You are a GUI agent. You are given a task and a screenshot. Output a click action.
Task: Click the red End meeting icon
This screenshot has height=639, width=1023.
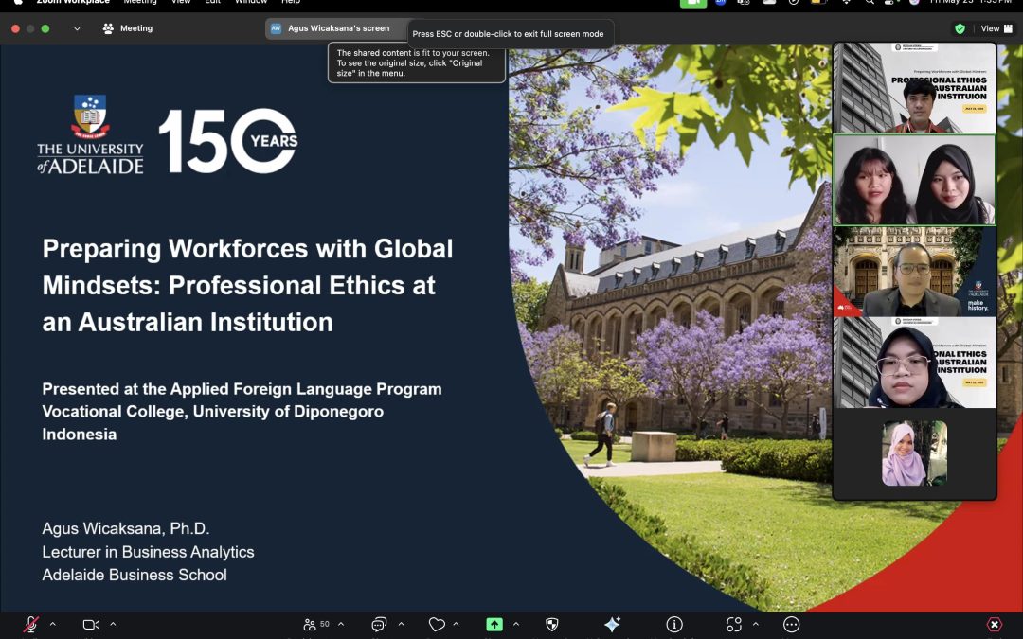[x=994, y=625]
